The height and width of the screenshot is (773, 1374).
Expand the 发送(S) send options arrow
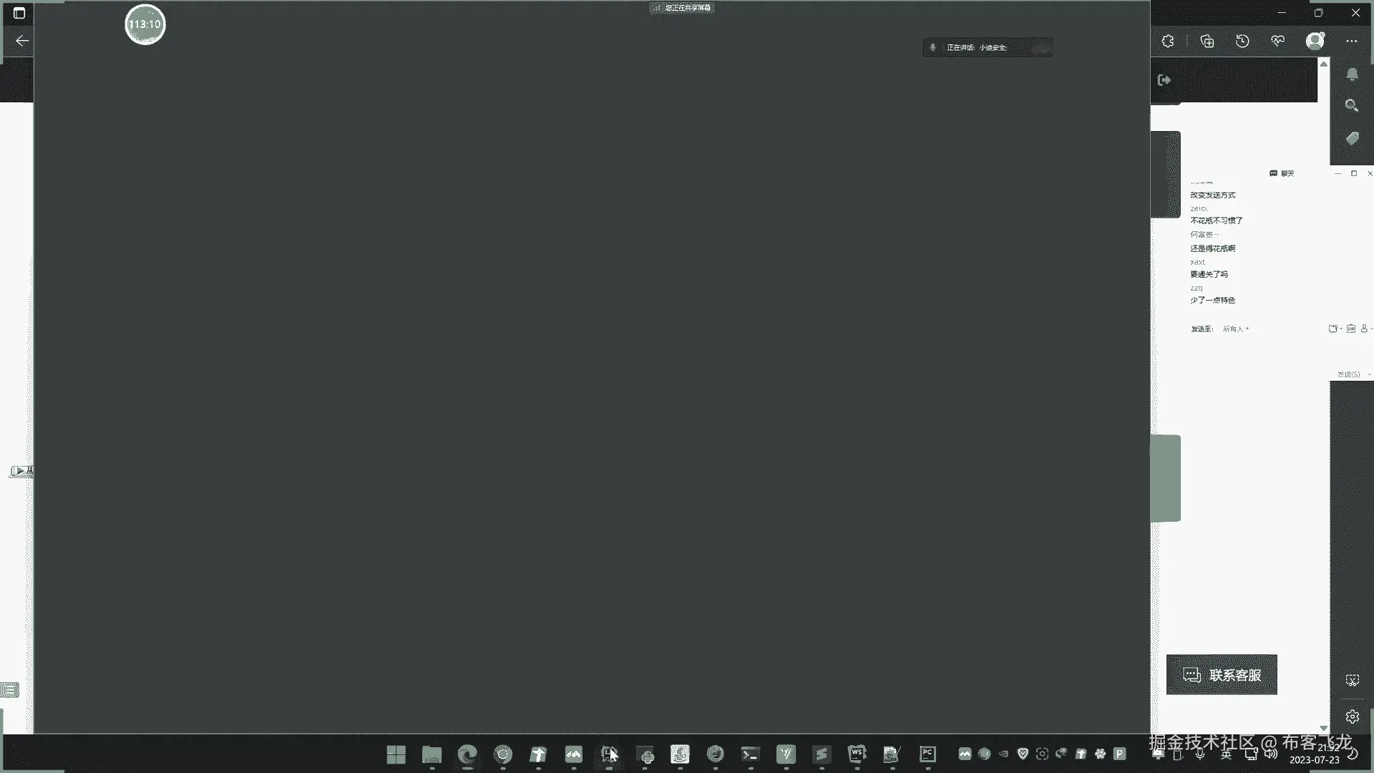point(1369,374)
